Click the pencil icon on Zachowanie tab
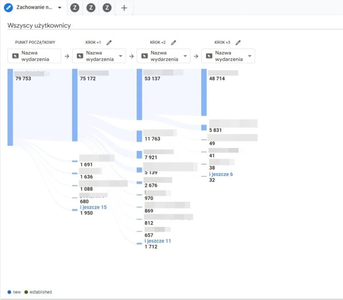 click(9, 7)
